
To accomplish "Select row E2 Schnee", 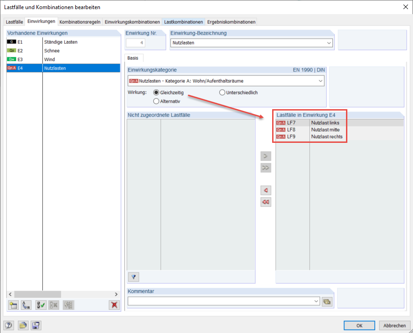I will [63, 50].
